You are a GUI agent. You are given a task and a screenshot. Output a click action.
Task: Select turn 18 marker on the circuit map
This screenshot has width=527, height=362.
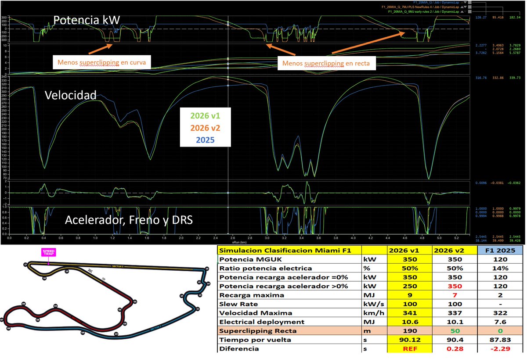[x=44, y=278]
